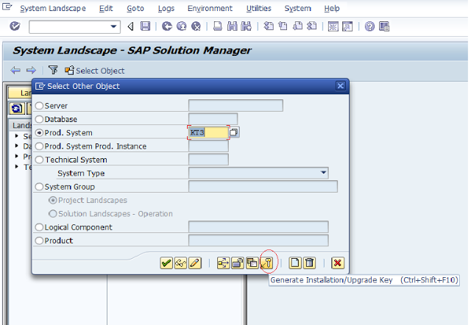Open the Goto menu
The width and height of the screenshot is (471, 325).
click(x=135, y=8)
